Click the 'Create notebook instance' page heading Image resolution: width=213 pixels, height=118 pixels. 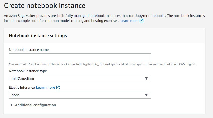(45, 5)
